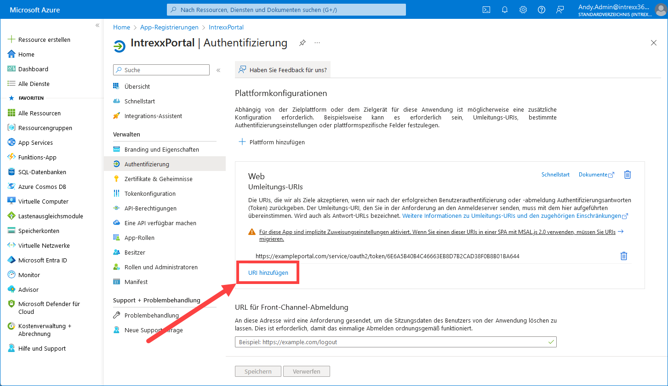This screenshot has width=668, height=386.
Task: Open Eine API verfügbar machen
Action: (x=154, y=223)
